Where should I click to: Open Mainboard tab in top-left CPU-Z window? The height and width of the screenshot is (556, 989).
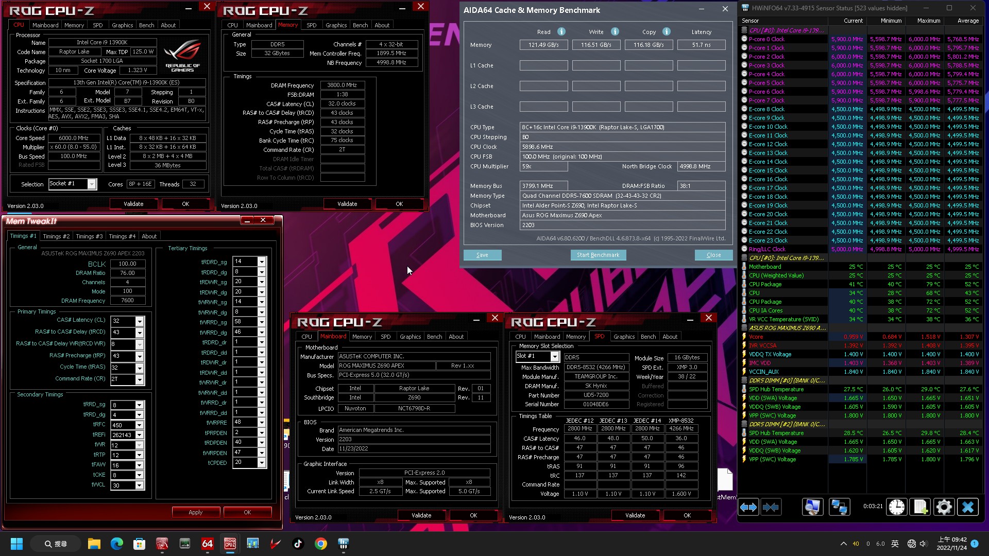[x=45, y=25]
